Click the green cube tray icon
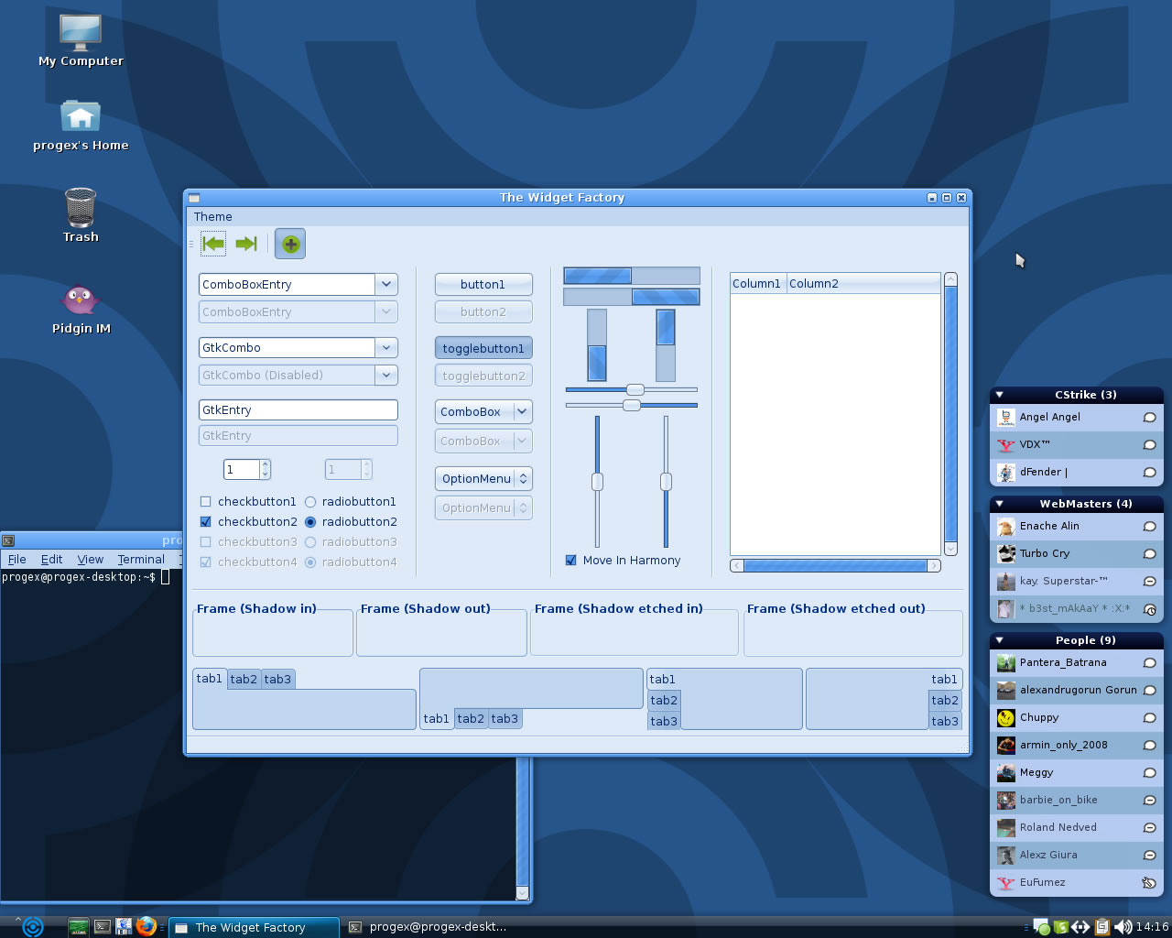Screen dimensions: 1172x938 (1061, 927)
